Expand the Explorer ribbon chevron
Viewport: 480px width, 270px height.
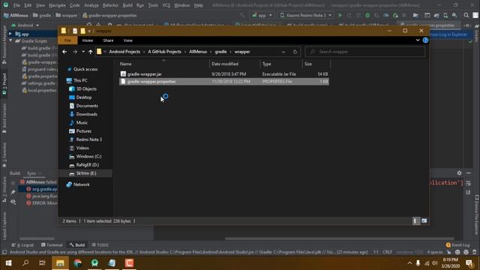pyautogui.click(x=418, y=40)
